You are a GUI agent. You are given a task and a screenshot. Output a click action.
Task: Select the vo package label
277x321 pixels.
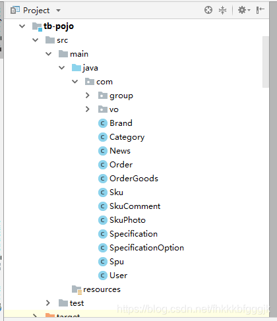point(114,109)
